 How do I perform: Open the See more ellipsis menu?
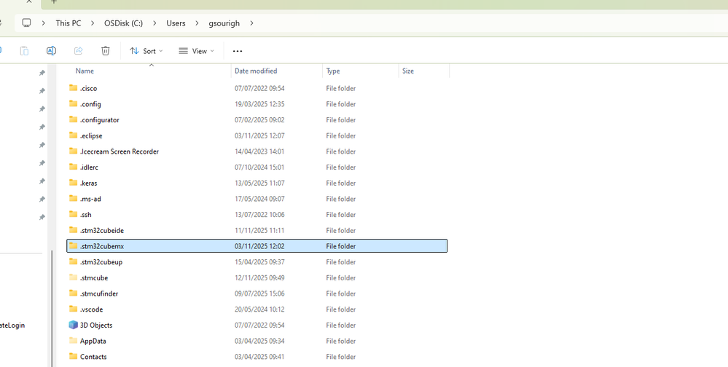(238, 51)
